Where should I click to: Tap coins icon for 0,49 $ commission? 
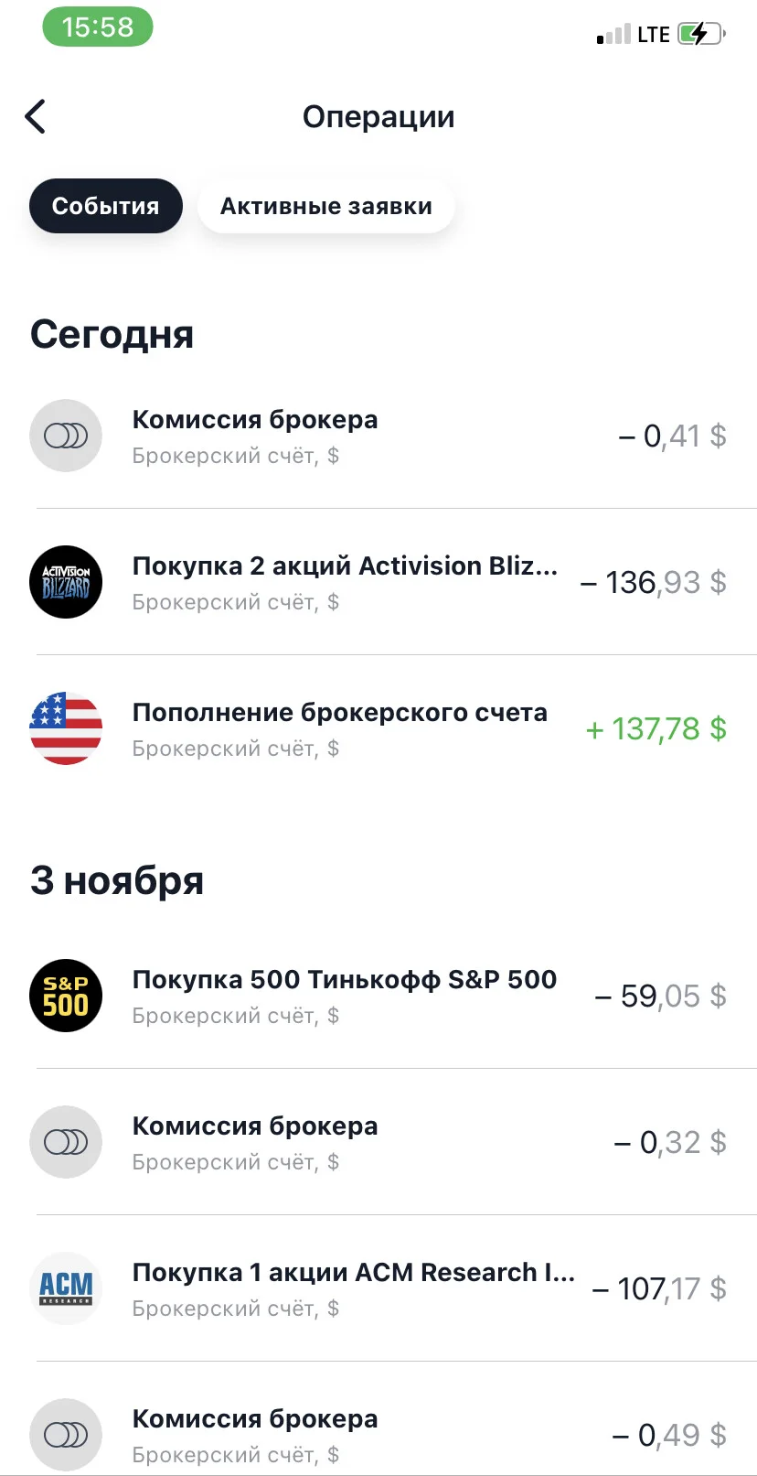tap(66, 1435)
